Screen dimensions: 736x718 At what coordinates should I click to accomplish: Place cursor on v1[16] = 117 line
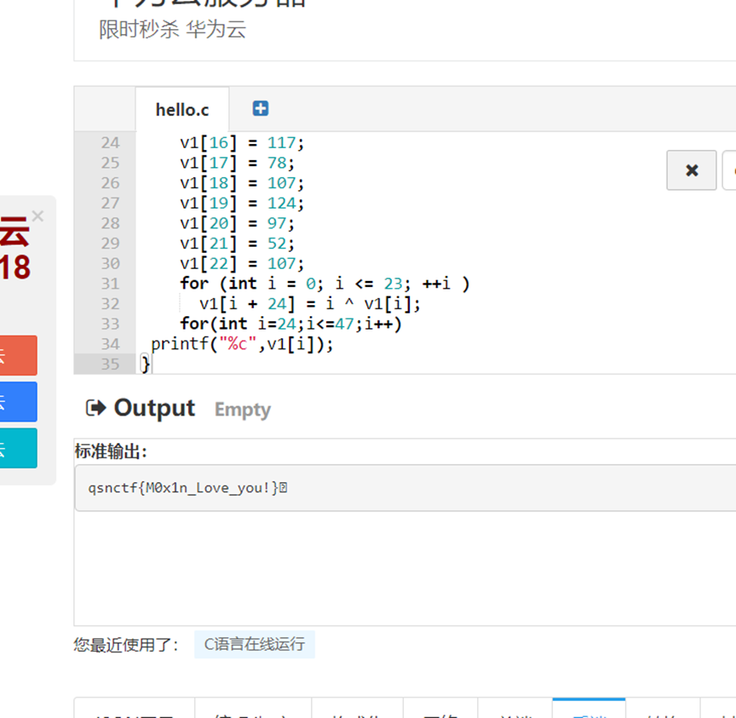pos(242,143)
